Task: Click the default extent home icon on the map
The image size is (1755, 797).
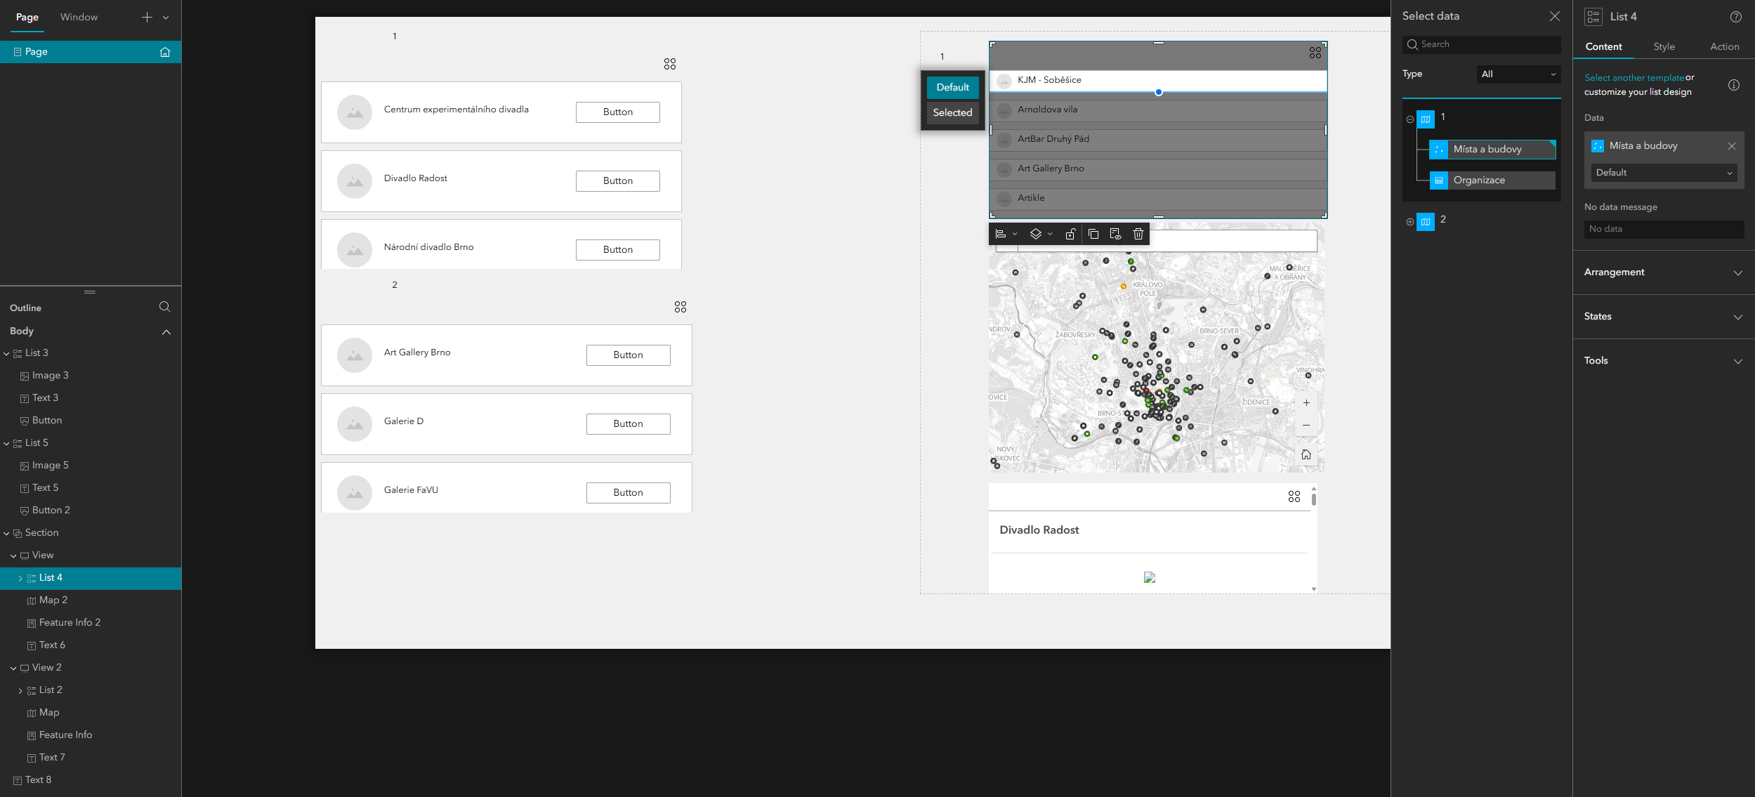Action: (1306, 453)
